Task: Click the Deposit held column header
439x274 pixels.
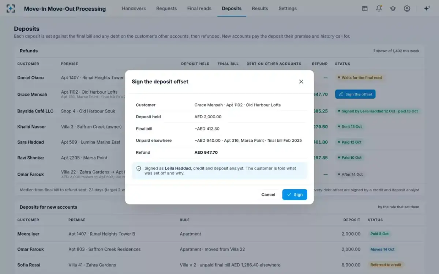Action: tap(195, 64)
